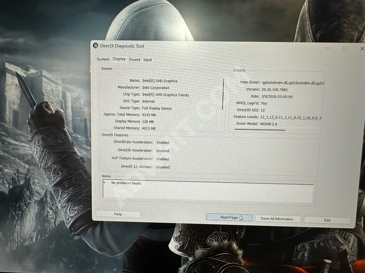Viewport: 365px width, 273px height.
Task: Click the '128 MB' display memory value
Action: click(148, 122)
